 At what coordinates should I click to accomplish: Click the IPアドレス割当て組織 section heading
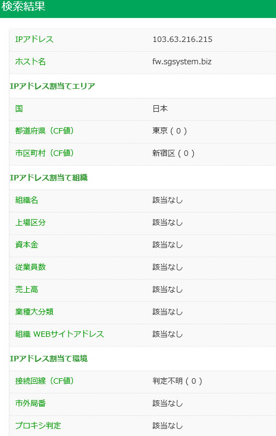[49, 178]
